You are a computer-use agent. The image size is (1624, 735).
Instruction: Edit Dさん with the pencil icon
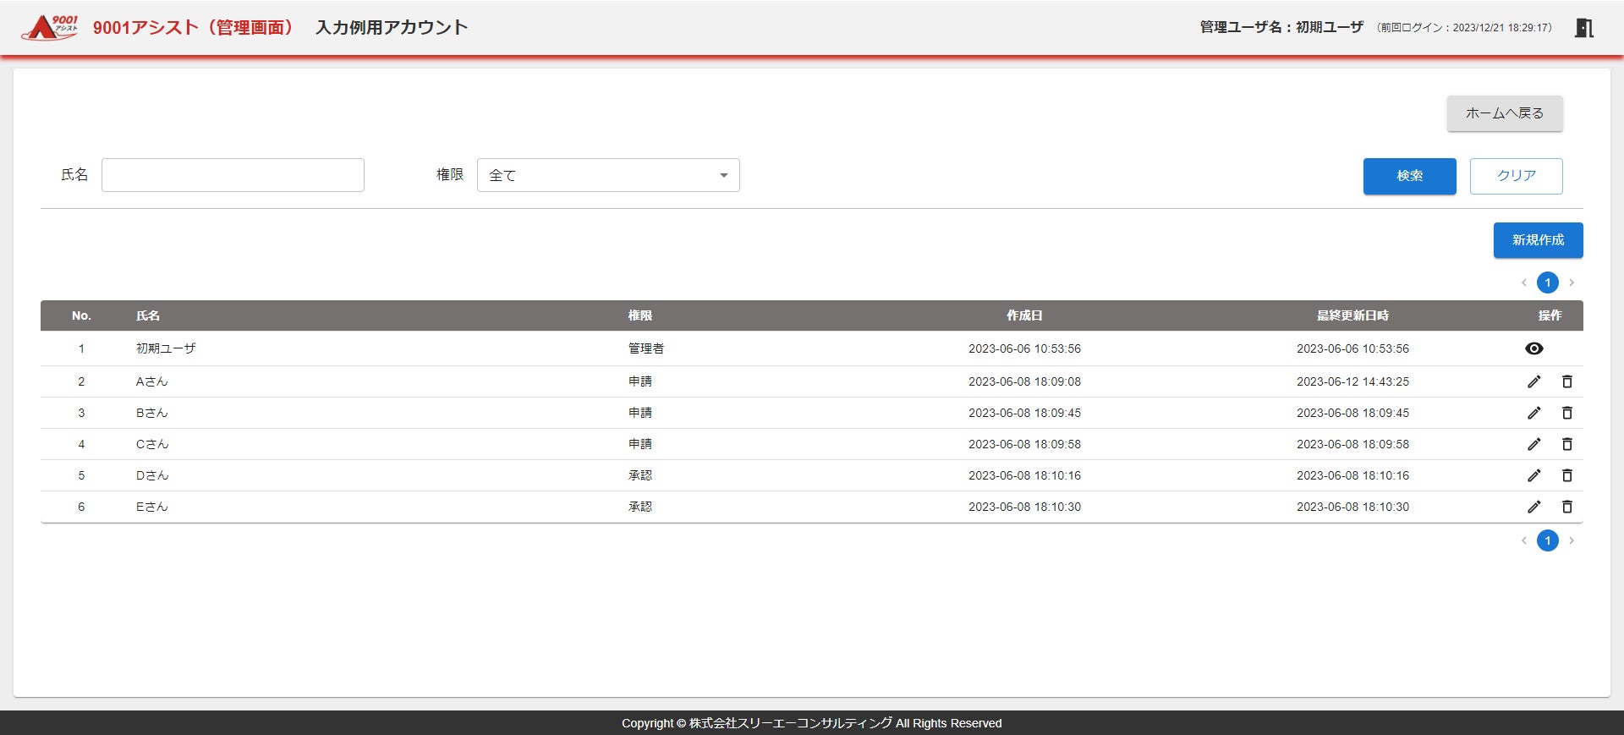(x=1533, y=475)
